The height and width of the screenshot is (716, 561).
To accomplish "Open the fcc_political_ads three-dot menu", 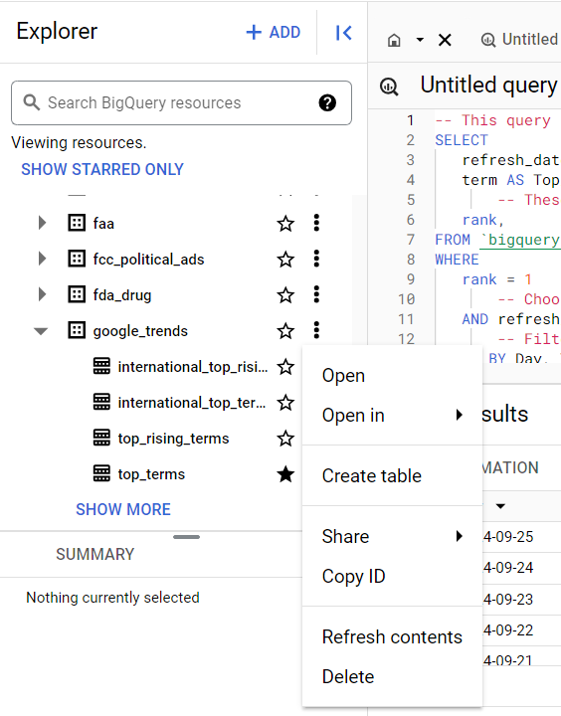I will (316, 259).
